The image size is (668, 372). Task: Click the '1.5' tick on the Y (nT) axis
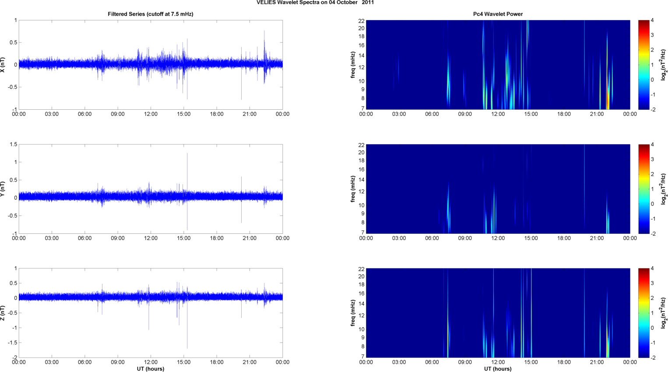pos(13,144)
